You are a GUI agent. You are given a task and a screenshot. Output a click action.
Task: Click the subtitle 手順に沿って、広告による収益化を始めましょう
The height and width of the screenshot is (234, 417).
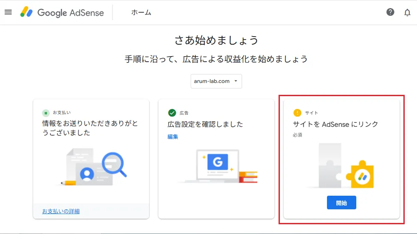coord(216,59)
